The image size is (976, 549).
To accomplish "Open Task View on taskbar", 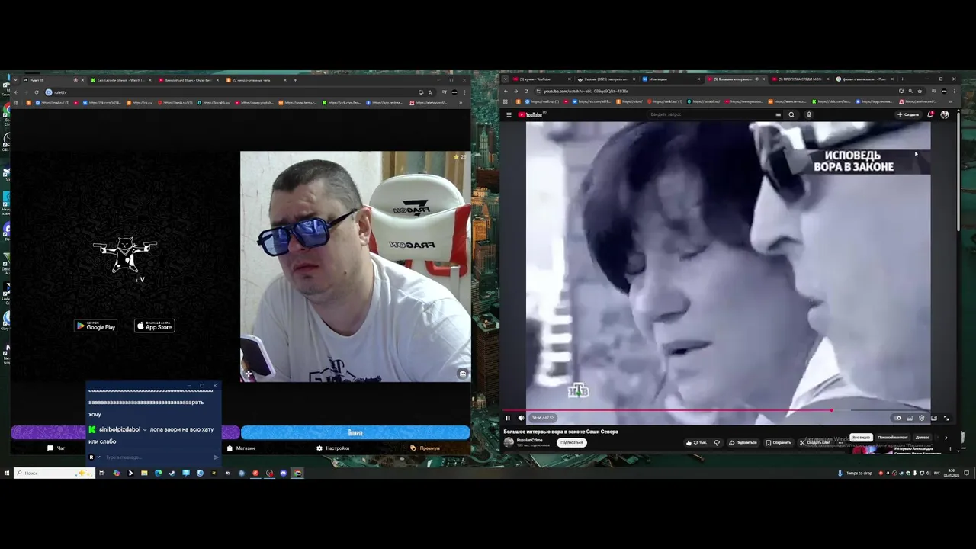I will pyautogui.click(x=101, y=473).
